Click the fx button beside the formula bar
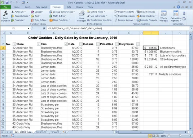The width and height of the screenshot is (193, 138). pyautogui.click(x=44, y=28)
